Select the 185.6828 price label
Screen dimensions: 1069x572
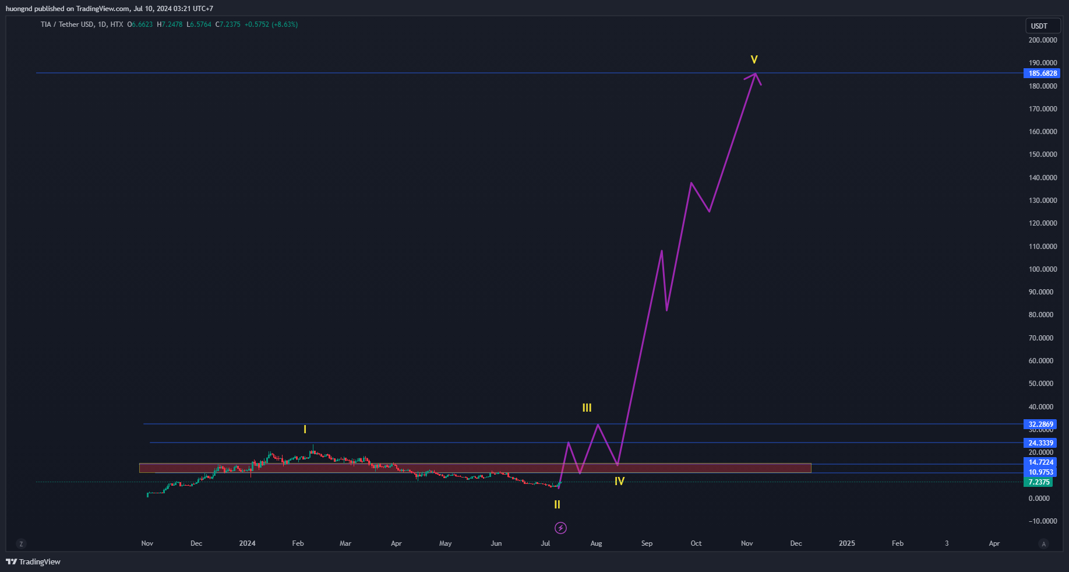click(x=1042, y=73)
